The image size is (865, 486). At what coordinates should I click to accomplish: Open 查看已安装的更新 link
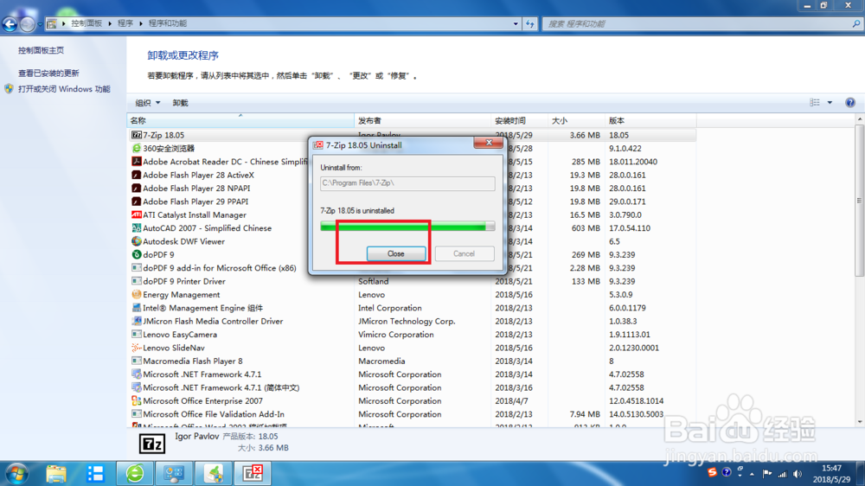click(48, 73)
